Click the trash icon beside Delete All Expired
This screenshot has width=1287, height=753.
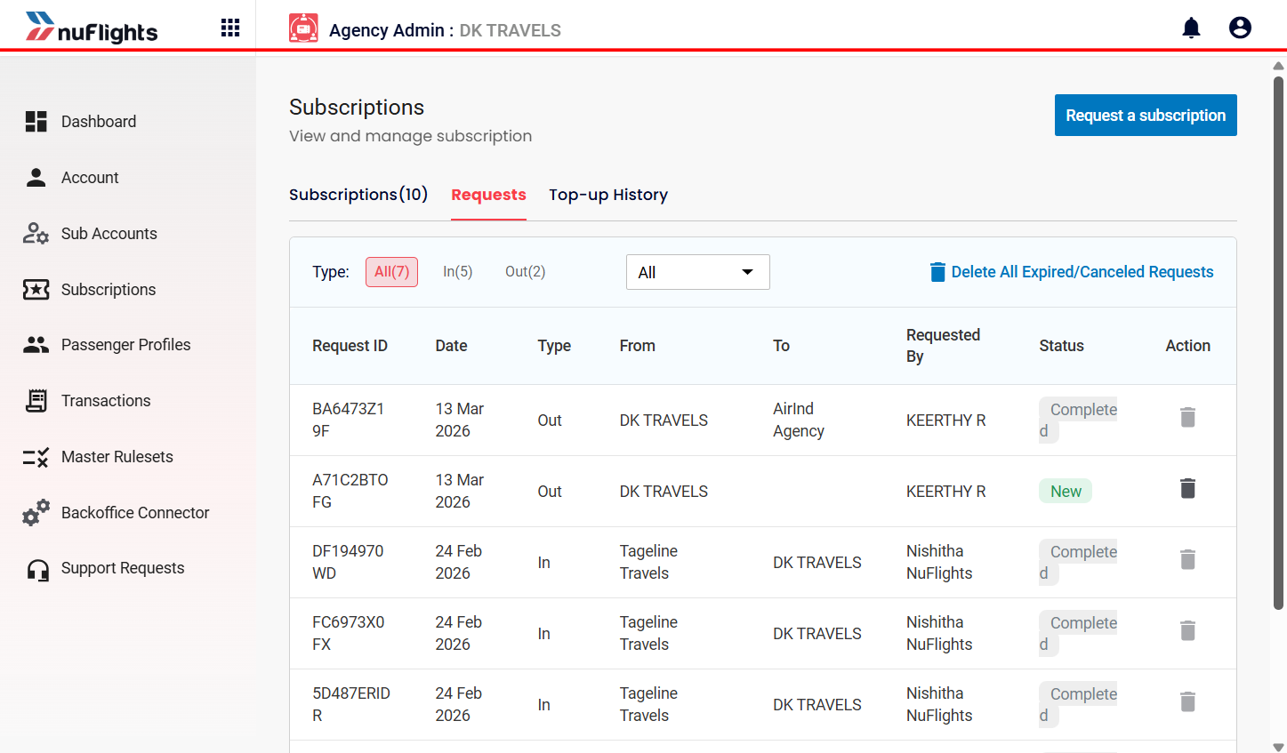(x=937, y=272)
